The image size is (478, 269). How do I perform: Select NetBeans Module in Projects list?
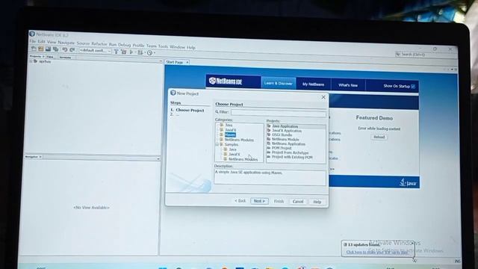(x=285, y=140)
